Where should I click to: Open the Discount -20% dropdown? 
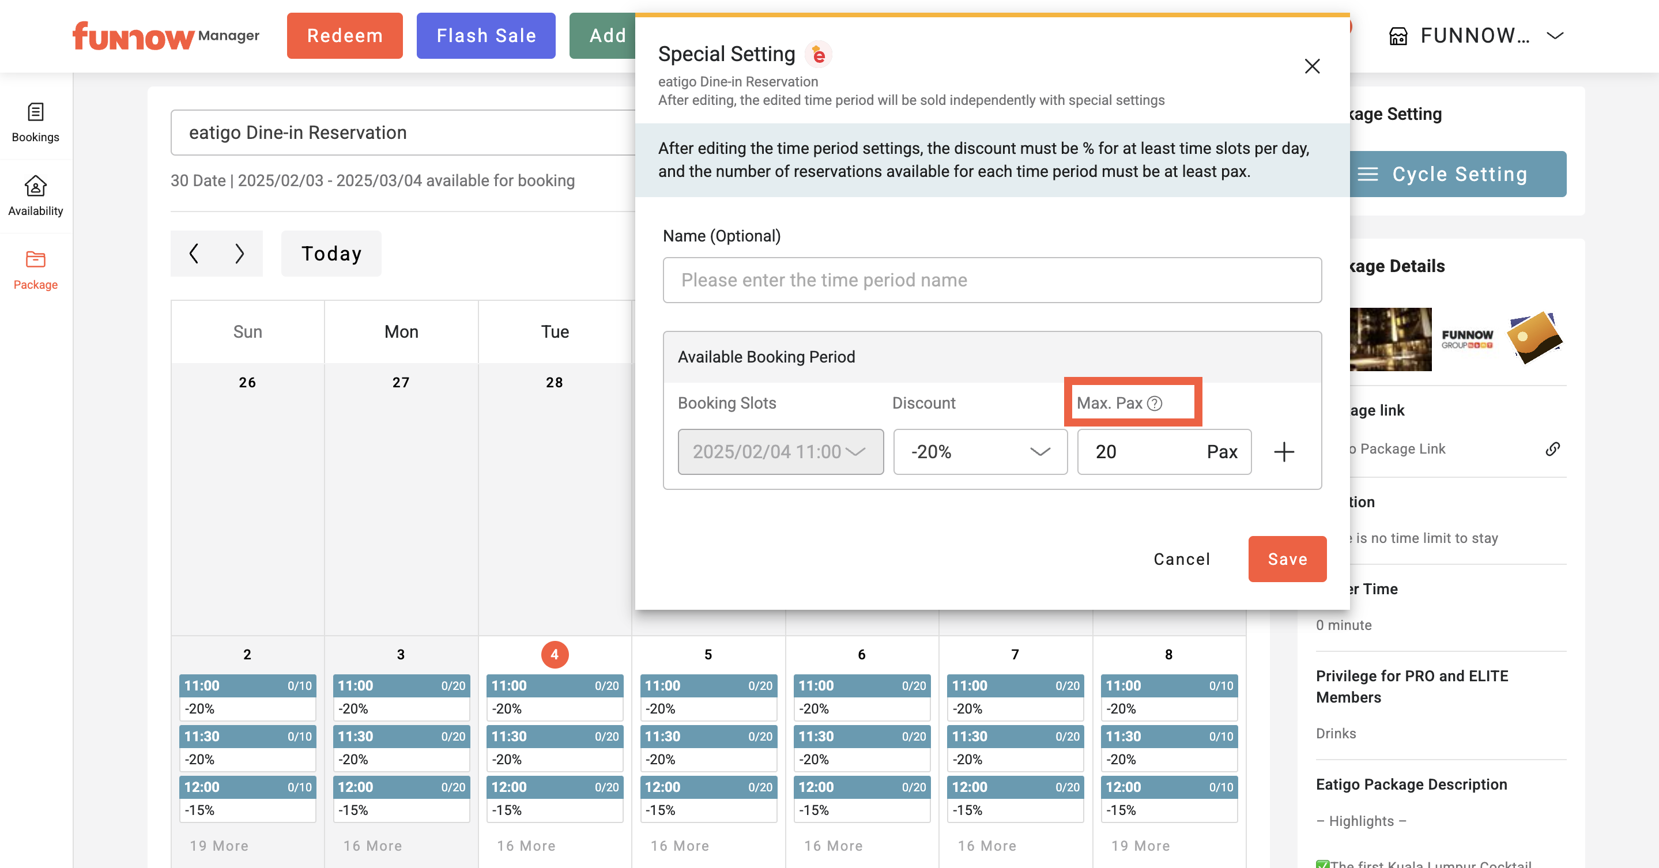[x=979, y=451]
